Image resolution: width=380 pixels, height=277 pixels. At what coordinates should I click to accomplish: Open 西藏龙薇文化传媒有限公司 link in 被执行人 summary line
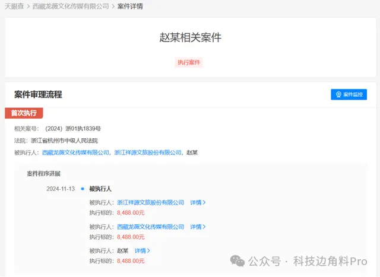[75, 152]
